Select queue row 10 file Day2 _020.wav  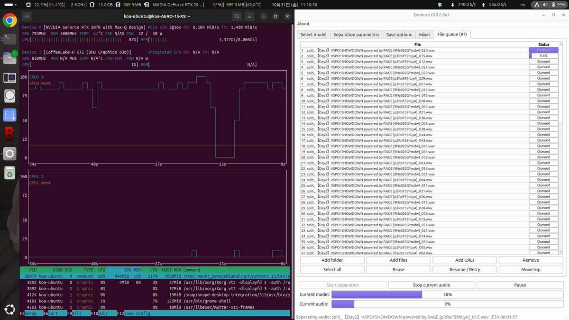pyautogui.click(x=417, y=101)
